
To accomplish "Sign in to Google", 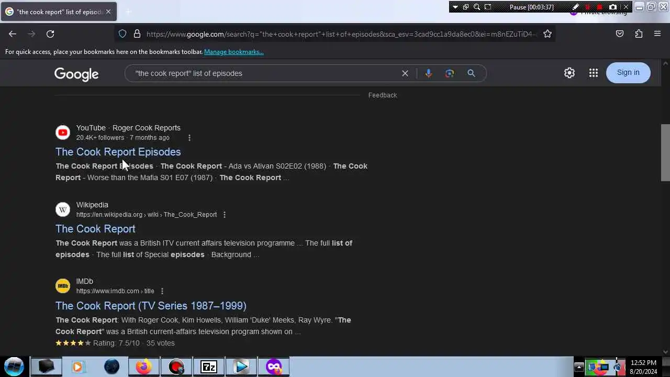I will [x=628, y=73].
